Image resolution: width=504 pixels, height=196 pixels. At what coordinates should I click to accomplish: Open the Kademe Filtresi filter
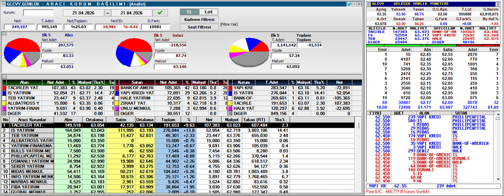pos(199,19)
